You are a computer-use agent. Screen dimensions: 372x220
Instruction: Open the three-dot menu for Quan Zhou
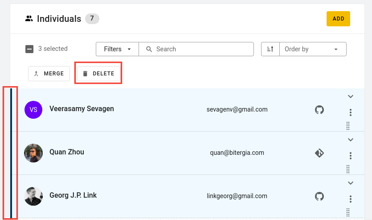point(351,156)
